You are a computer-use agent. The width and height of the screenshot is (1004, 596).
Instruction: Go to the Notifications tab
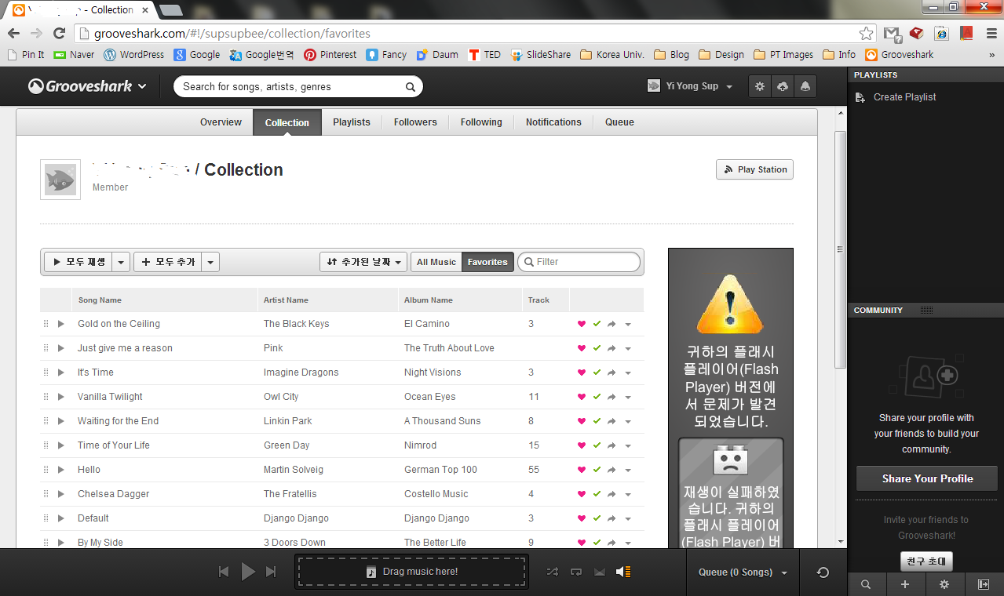click(x=553, y=122)
